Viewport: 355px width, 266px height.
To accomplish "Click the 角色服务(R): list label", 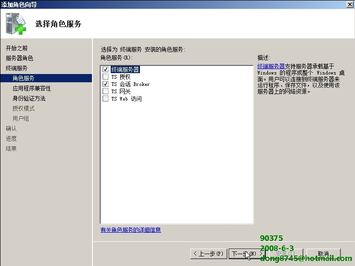I will pyautogui.click(x=117, y=58).
